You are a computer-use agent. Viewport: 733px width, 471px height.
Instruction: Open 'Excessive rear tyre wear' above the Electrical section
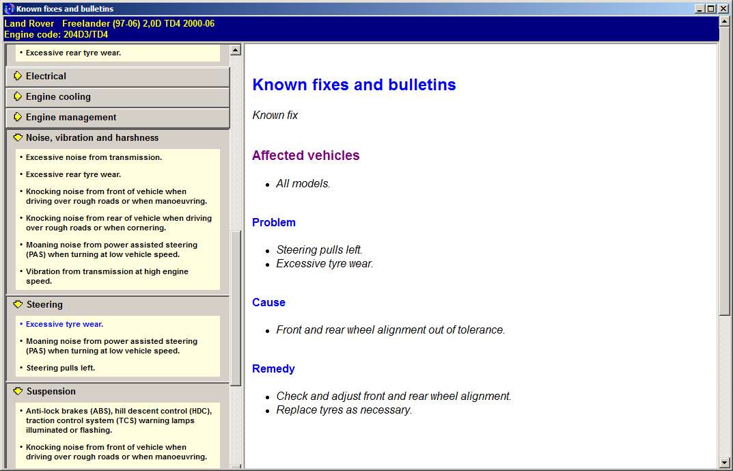tap(73, 53)
